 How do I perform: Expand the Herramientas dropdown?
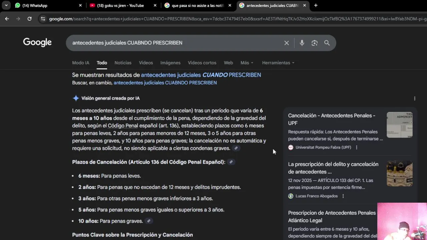coord(278,63)
